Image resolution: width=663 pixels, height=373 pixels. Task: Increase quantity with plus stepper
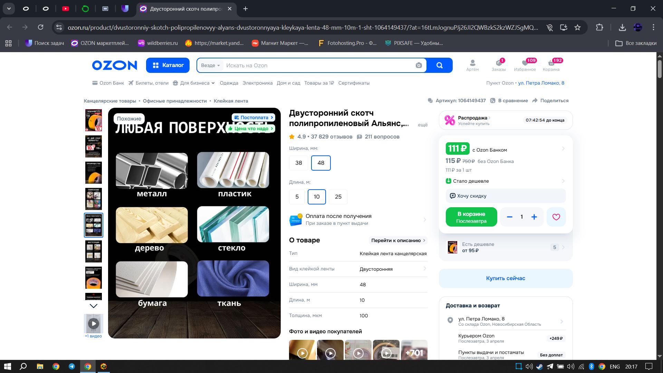[534, 217]
